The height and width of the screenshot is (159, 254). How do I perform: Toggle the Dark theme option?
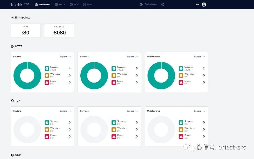[148, 4]
